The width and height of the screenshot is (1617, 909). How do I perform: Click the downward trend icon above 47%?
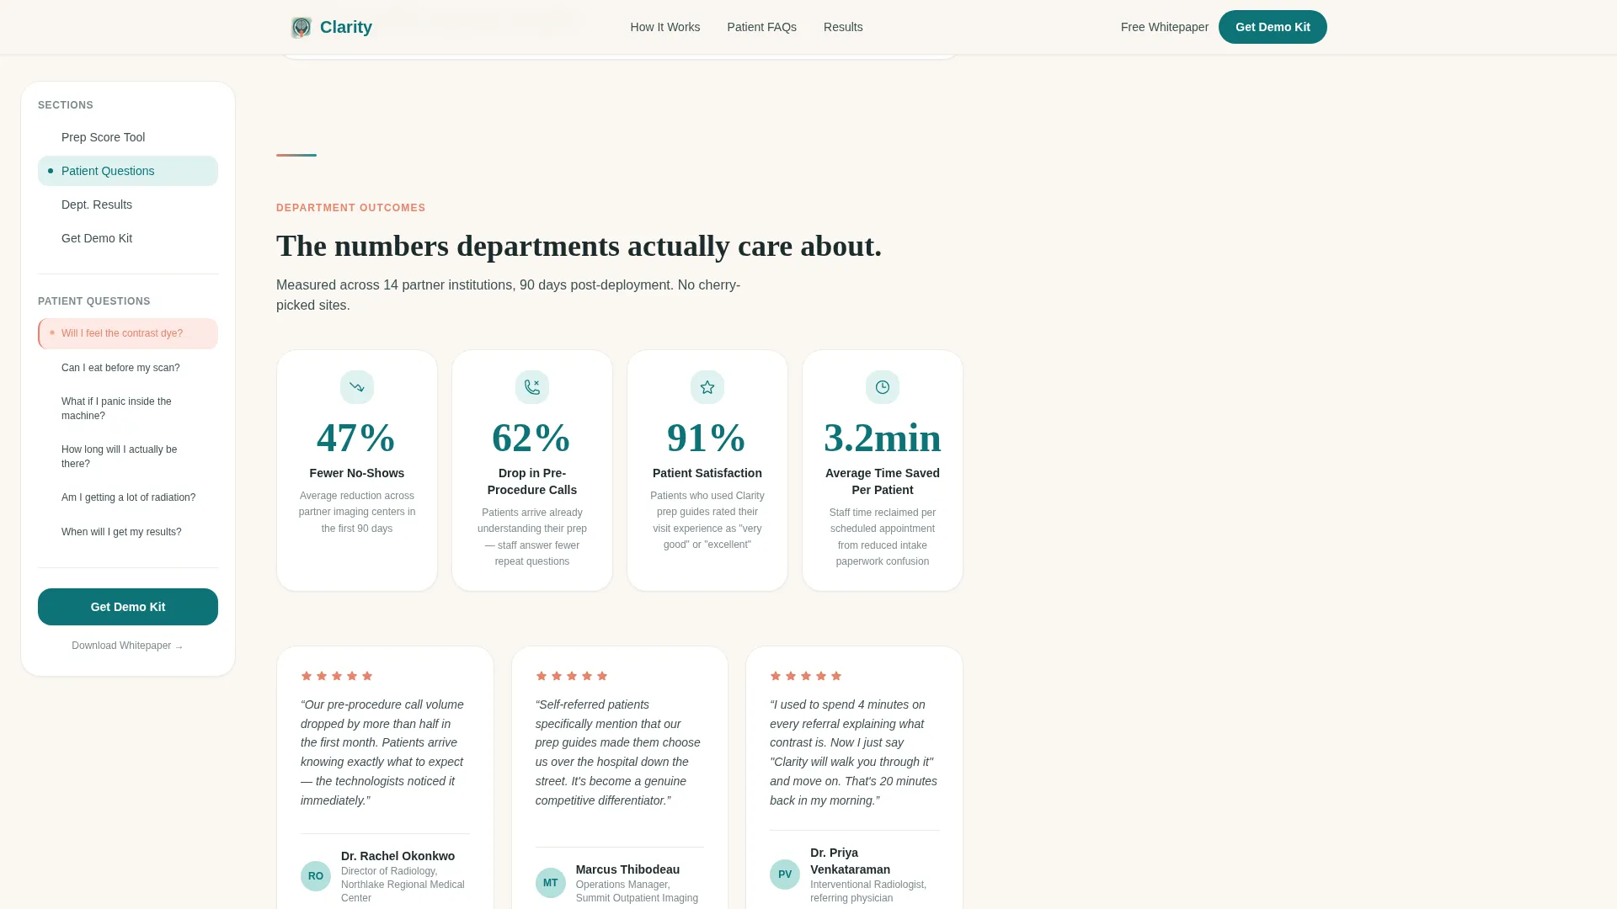click(357, 387)
